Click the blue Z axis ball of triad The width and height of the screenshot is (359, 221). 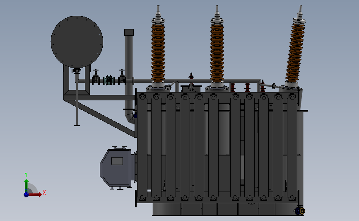pyautogui.click(x=26, y=194)
